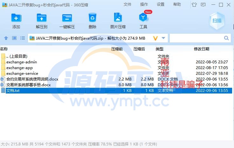Click the 文本文档 type cell

[165, 90]
